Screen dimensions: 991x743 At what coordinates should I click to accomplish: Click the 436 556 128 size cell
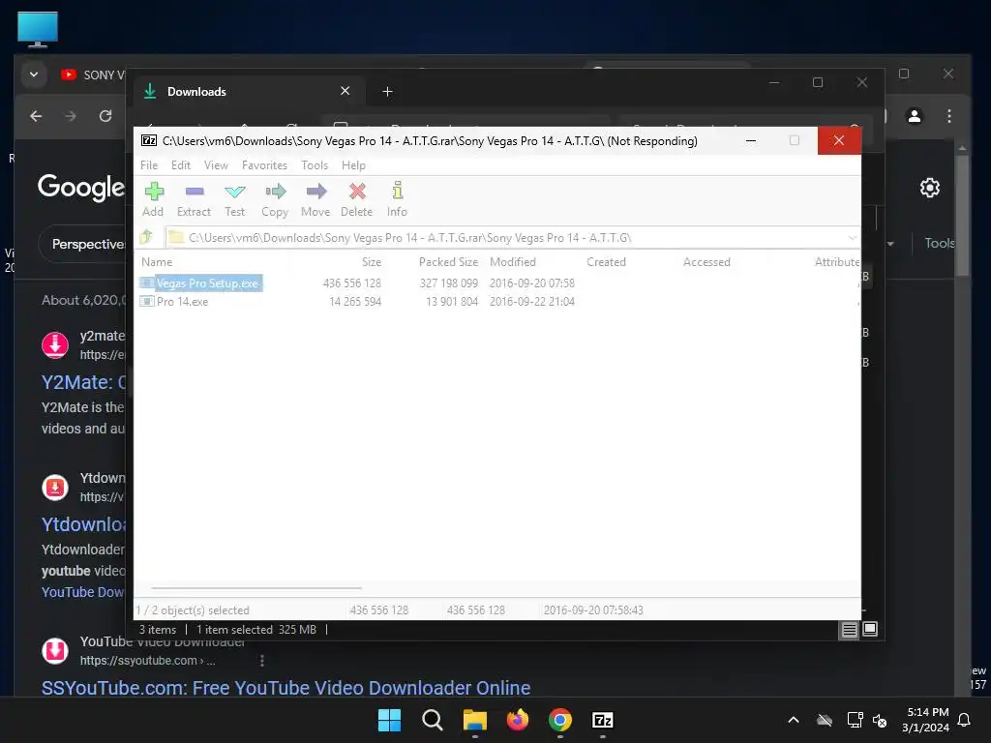tap(351, 283)
